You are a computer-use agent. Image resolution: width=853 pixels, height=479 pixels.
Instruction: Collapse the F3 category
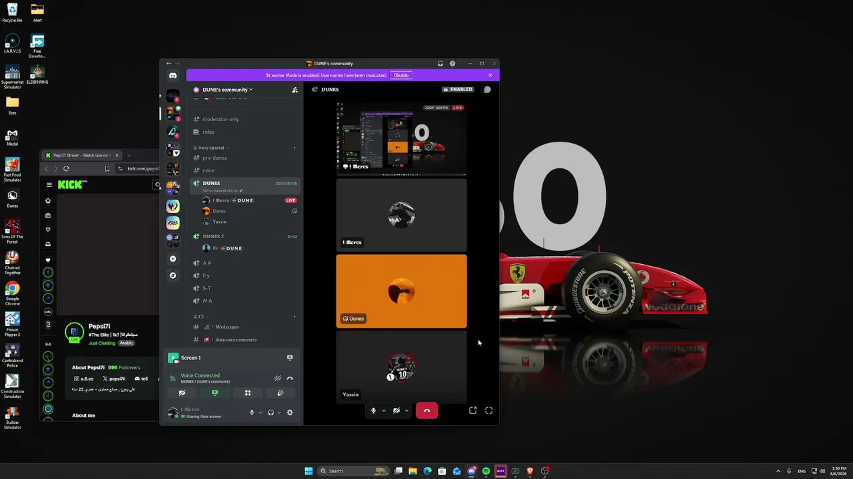tap(200, 317)
